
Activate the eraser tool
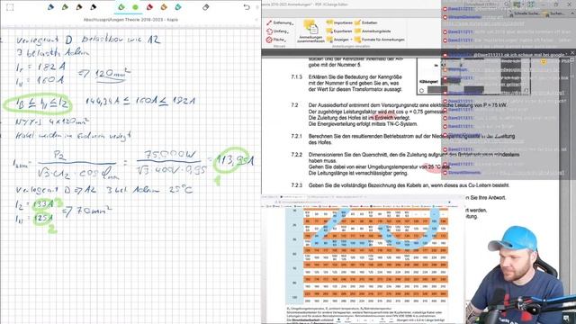(x=206, y=6)
